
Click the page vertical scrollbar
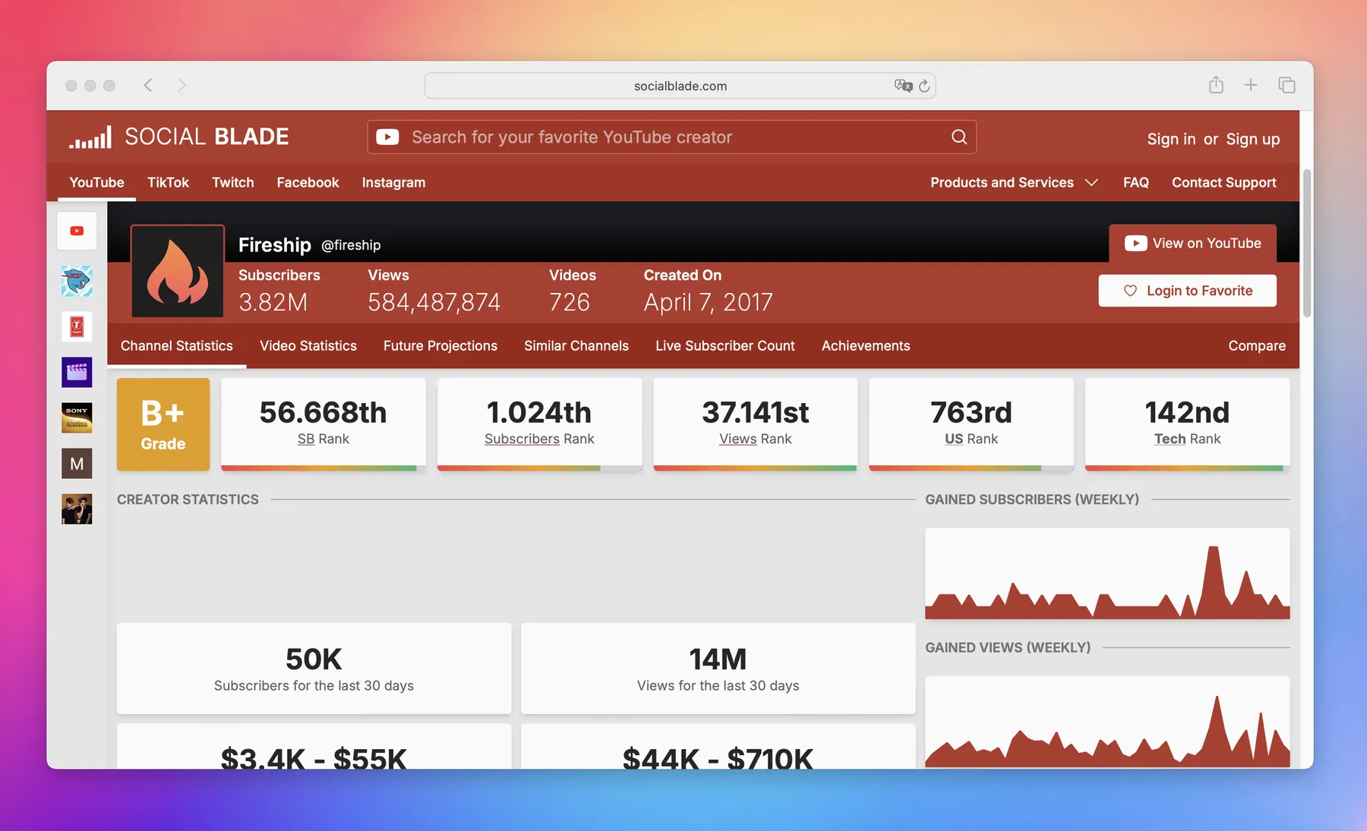1307,243
